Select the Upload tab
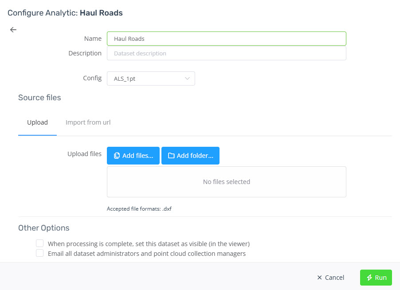The width and height of the screenshot is (400, 290). [37, 122]
